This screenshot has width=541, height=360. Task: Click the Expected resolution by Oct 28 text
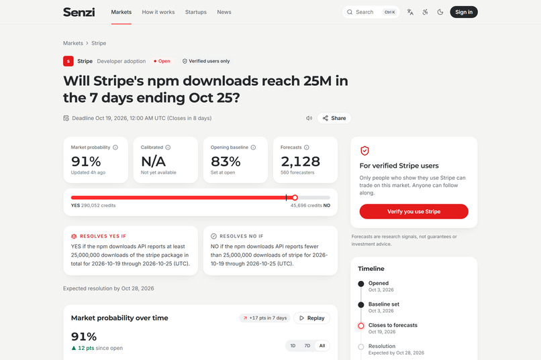(x=108, y=288)
